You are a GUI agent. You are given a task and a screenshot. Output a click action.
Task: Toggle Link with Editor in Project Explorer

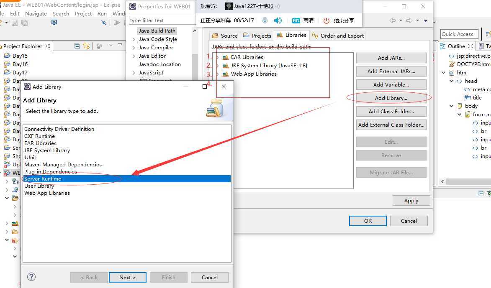86,46
